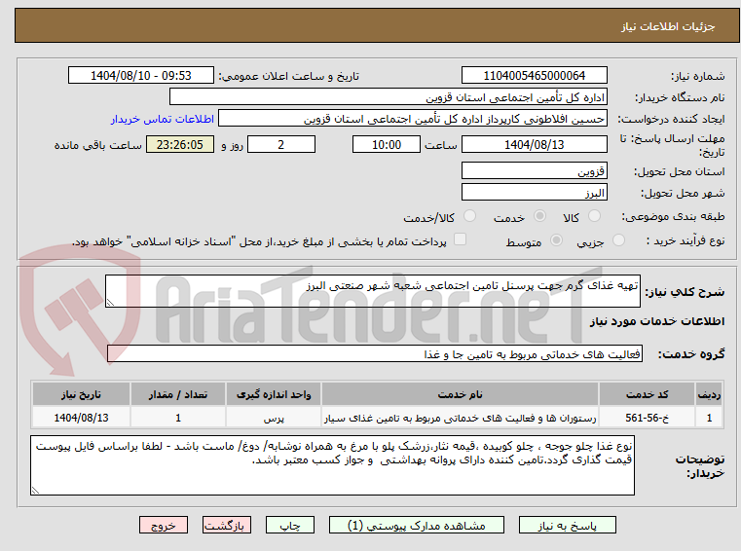Click the buyer organization name field
741x551 pixels.
(x=388, y=97)
